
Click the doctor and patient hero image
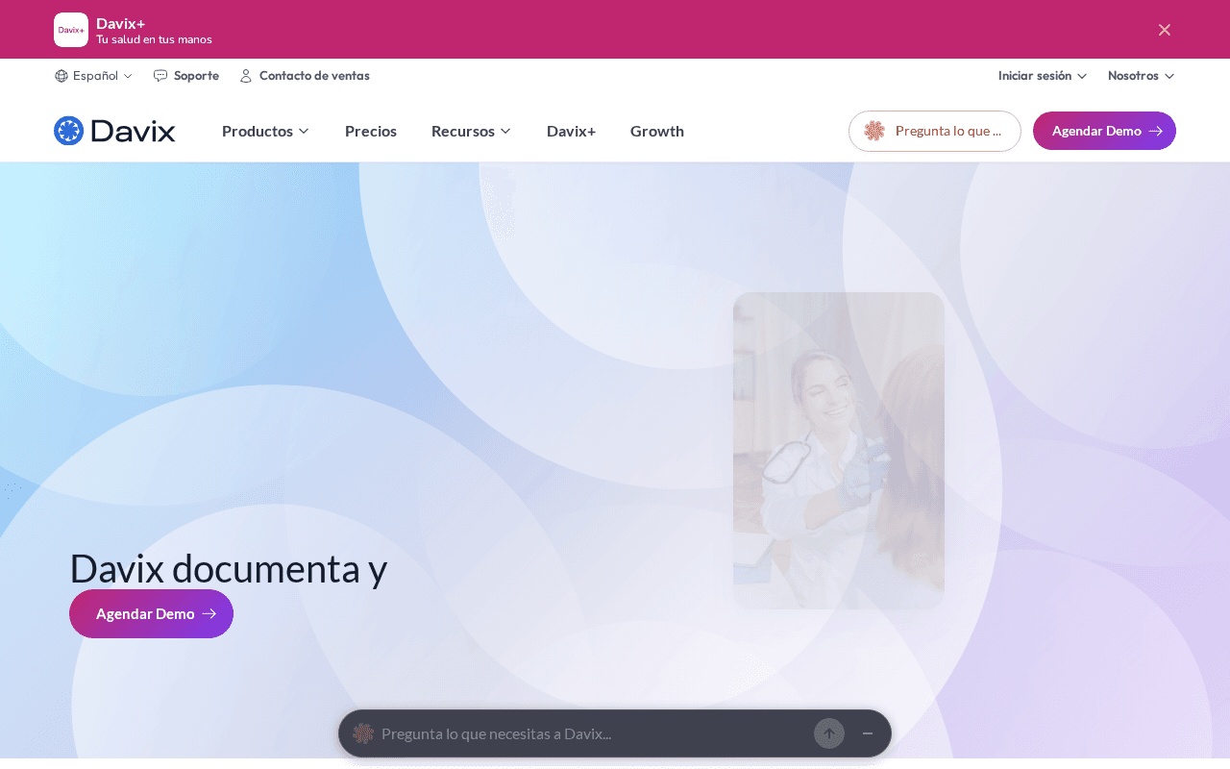[x=839, y=451]
